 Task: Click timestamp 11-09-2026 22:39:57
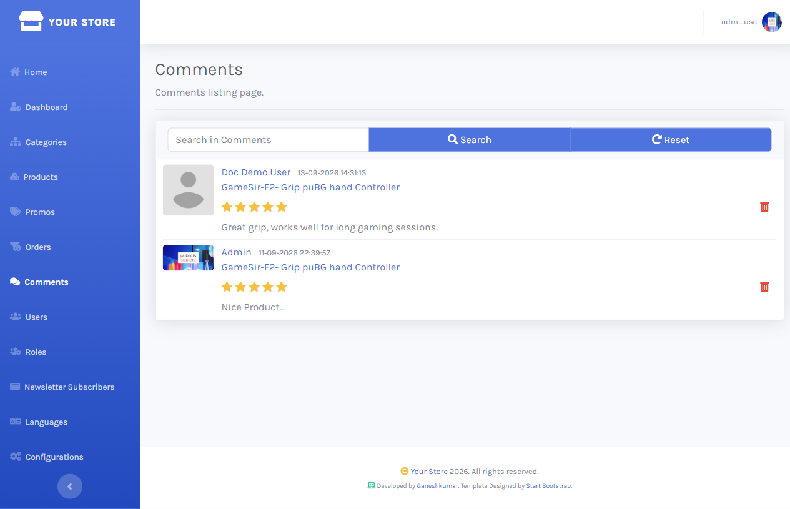pos(294,253)
